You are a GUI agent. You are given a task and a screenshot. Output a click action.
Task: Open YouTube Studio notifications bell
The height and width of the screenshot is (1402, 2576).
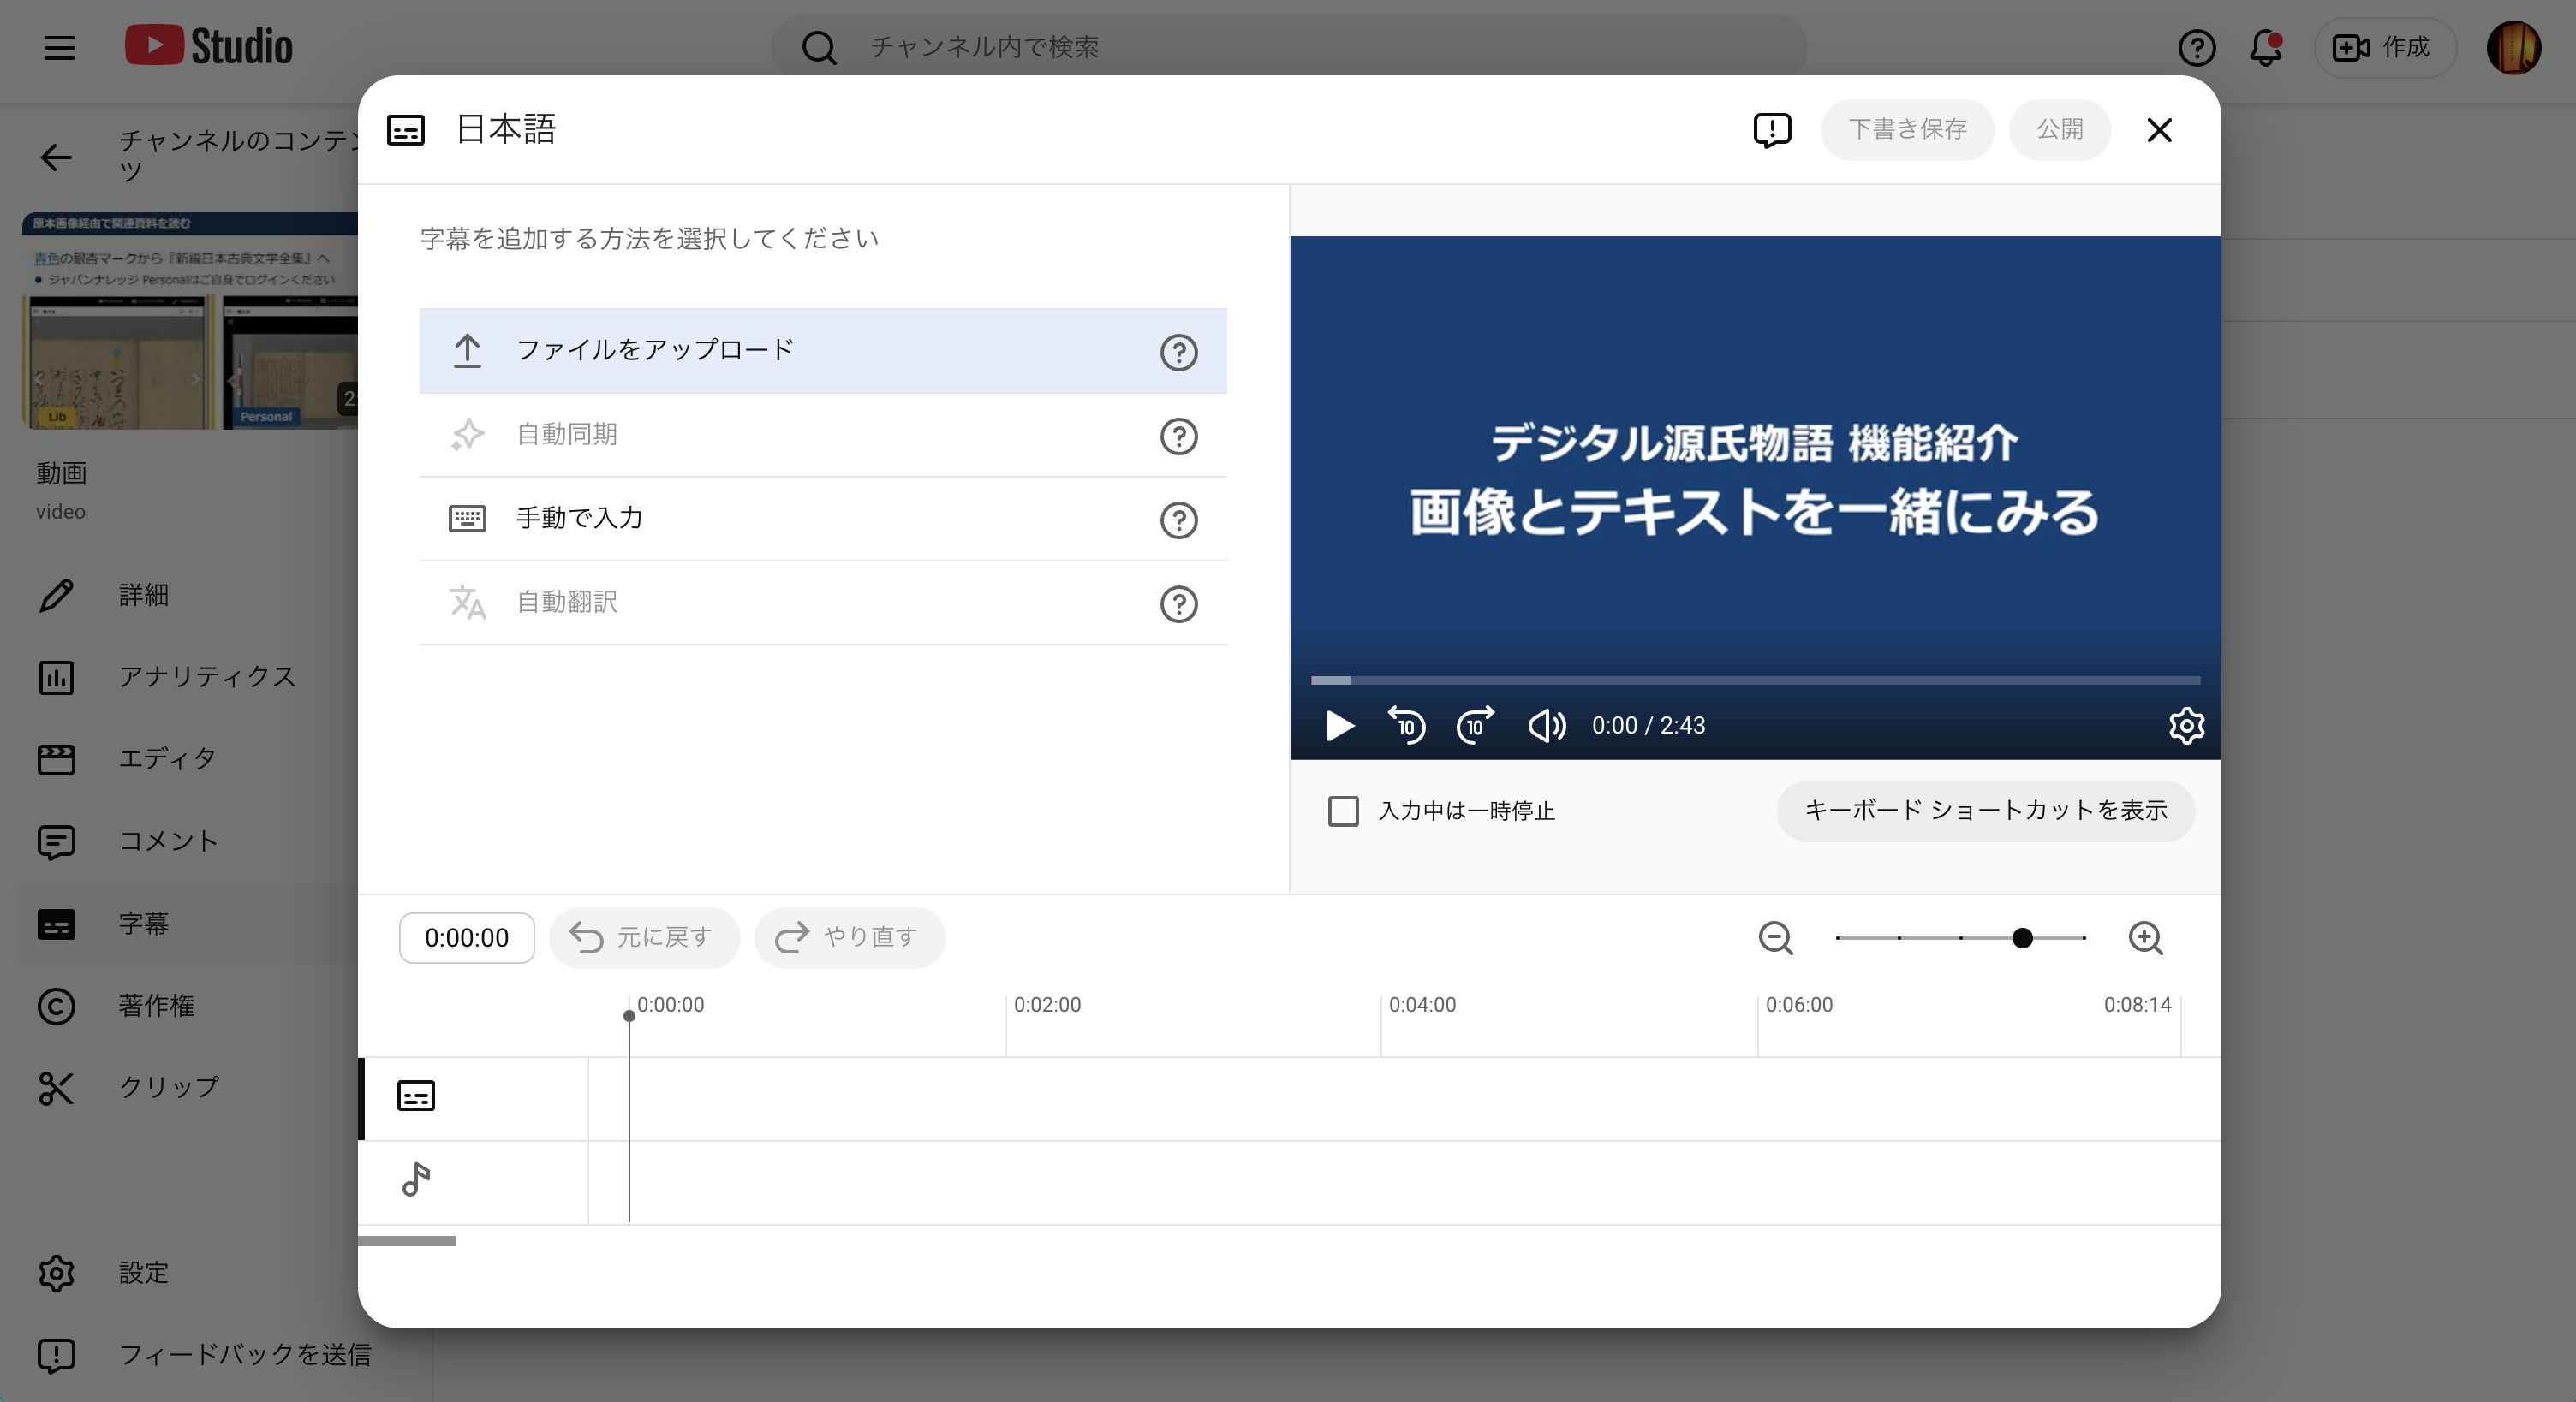(x=2265, y=47)
